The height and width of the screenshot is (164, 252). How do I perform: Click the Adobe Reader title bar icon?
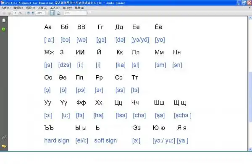2,3
